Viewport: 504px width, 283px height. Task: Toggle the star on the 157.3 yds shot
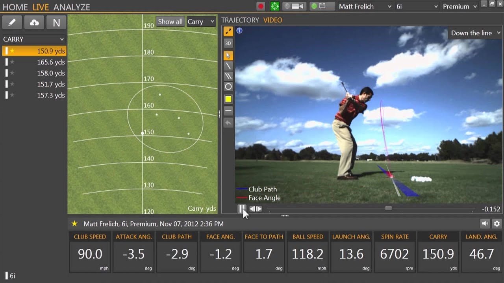click(x=12, y=95)
